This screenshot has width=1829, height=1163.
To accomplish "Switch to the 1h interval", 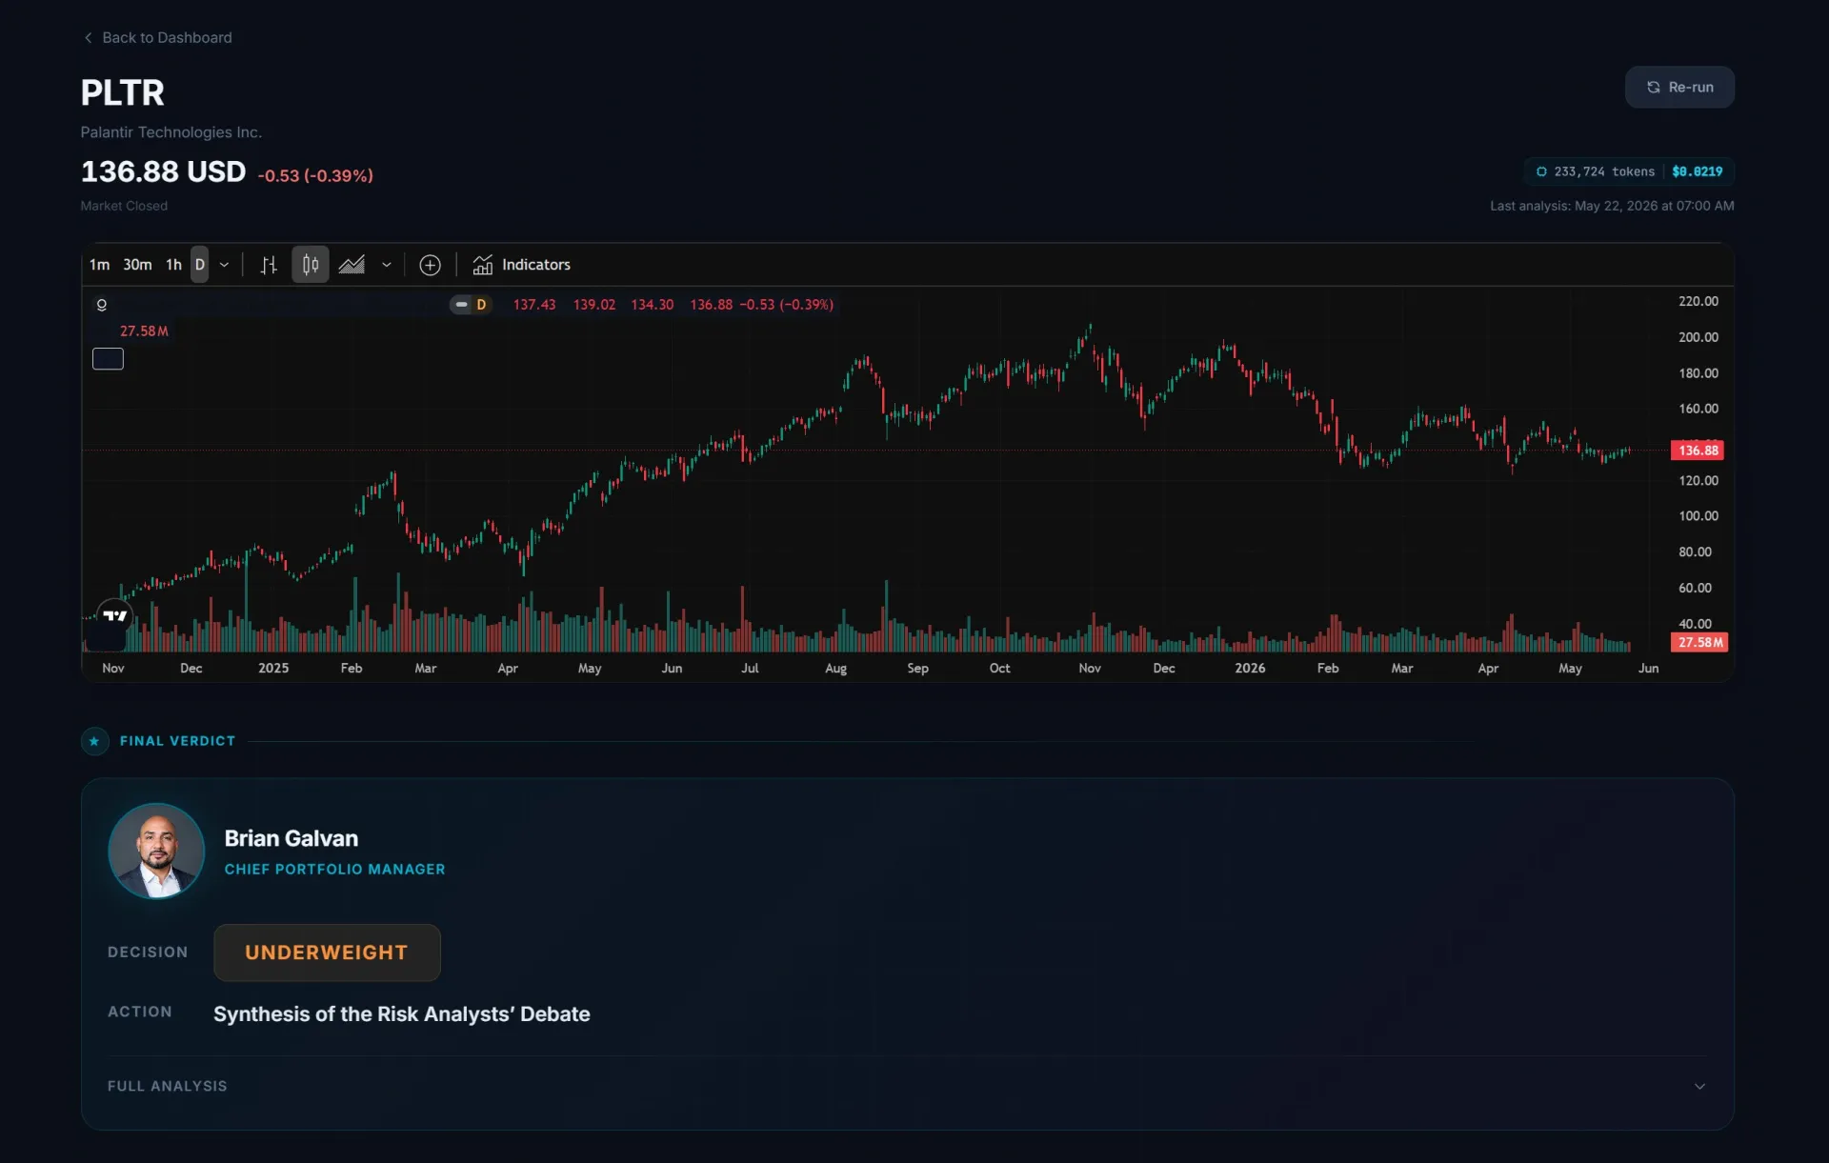I will tap(173, 265).
